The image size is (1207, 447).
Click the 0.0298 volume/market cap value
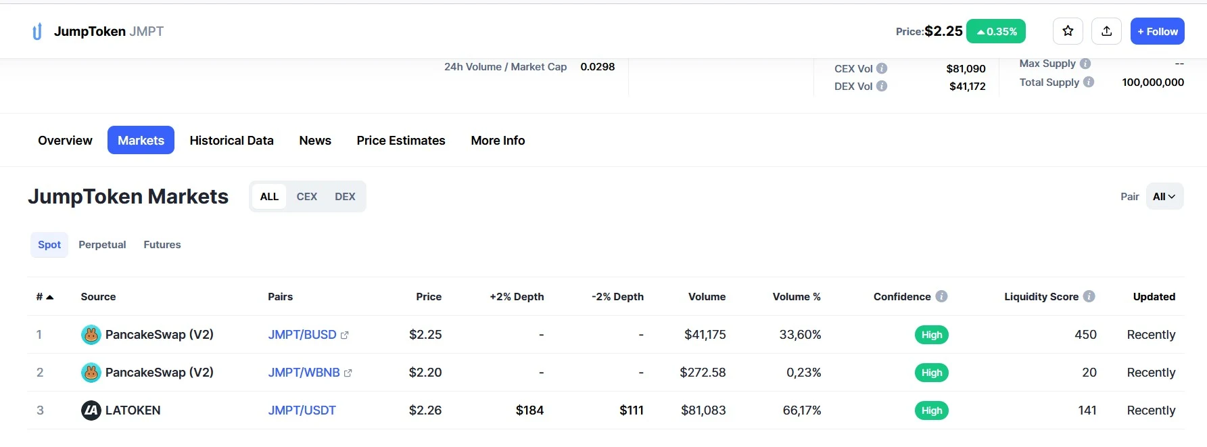[x=598, y=66]
